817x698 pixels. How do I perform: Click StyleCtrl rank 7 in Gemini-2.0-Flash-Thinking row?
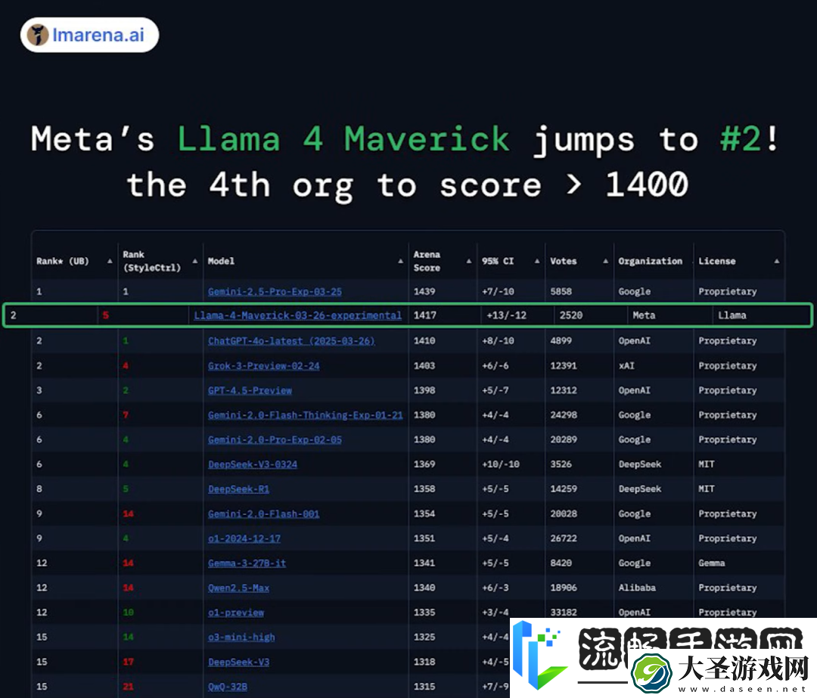[126, 415]
